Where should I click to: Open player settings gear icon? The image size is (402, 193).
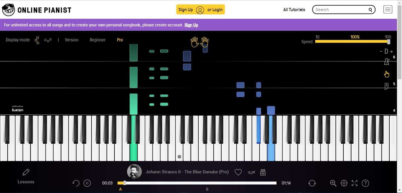(344, 183)
